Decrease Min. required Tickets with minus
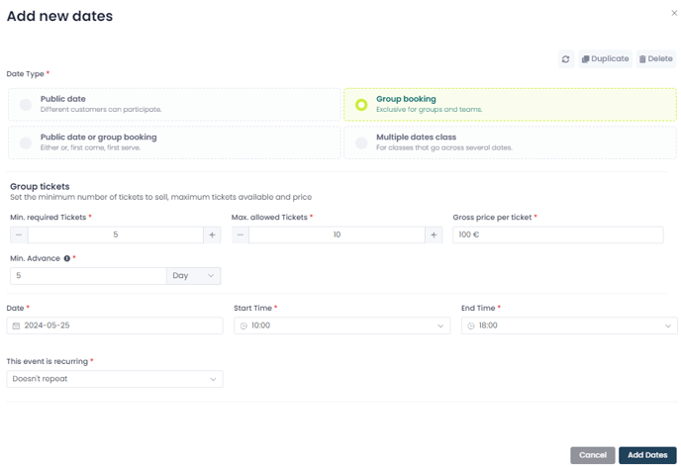This screenshot has height=467, width=681. pyautogui.click(x=19, y=234)
